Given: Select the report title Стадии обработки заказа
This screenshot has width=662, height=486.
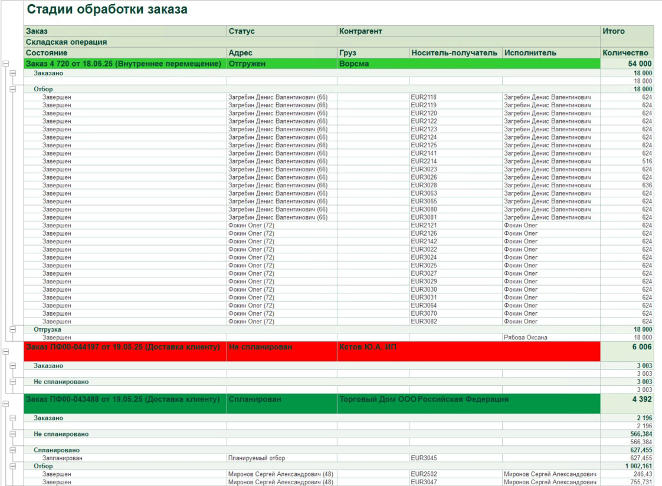Looking at the screenshot, I should tap(107, 9).
